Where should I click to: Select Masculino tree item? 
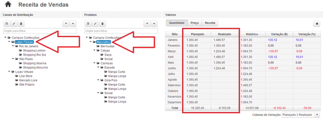(103, 42)
